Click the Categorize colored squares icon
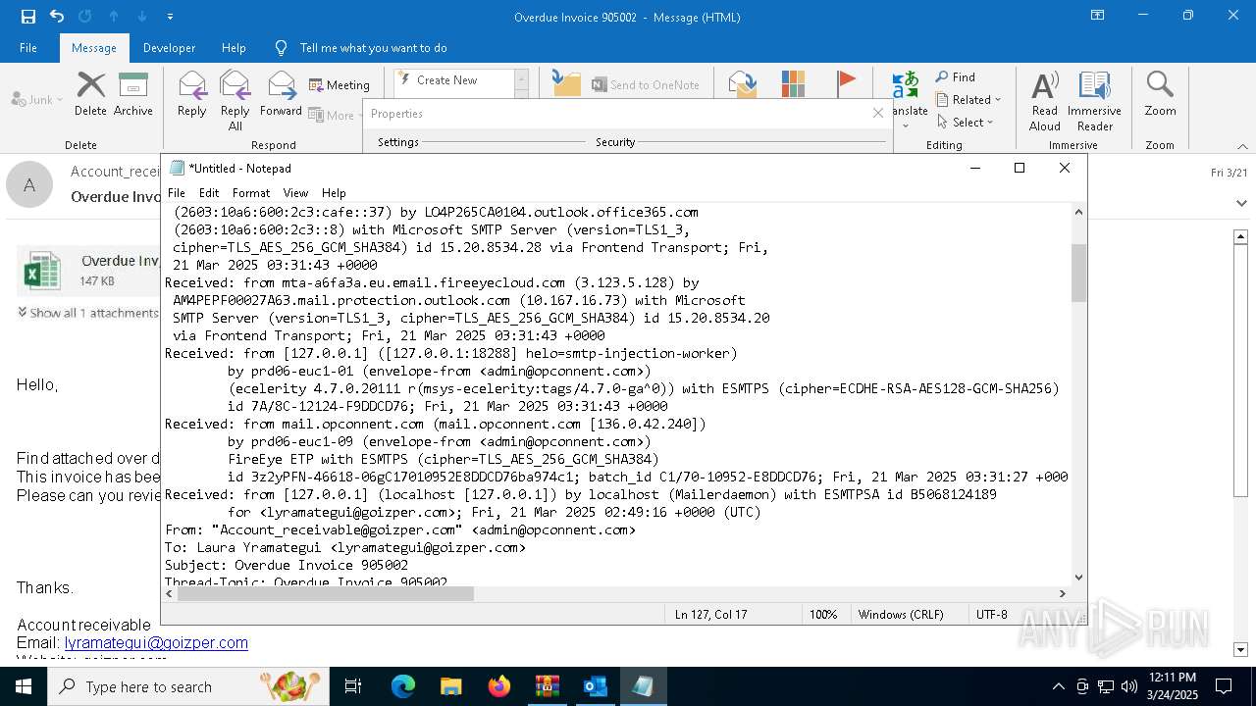 click(793, 82)
